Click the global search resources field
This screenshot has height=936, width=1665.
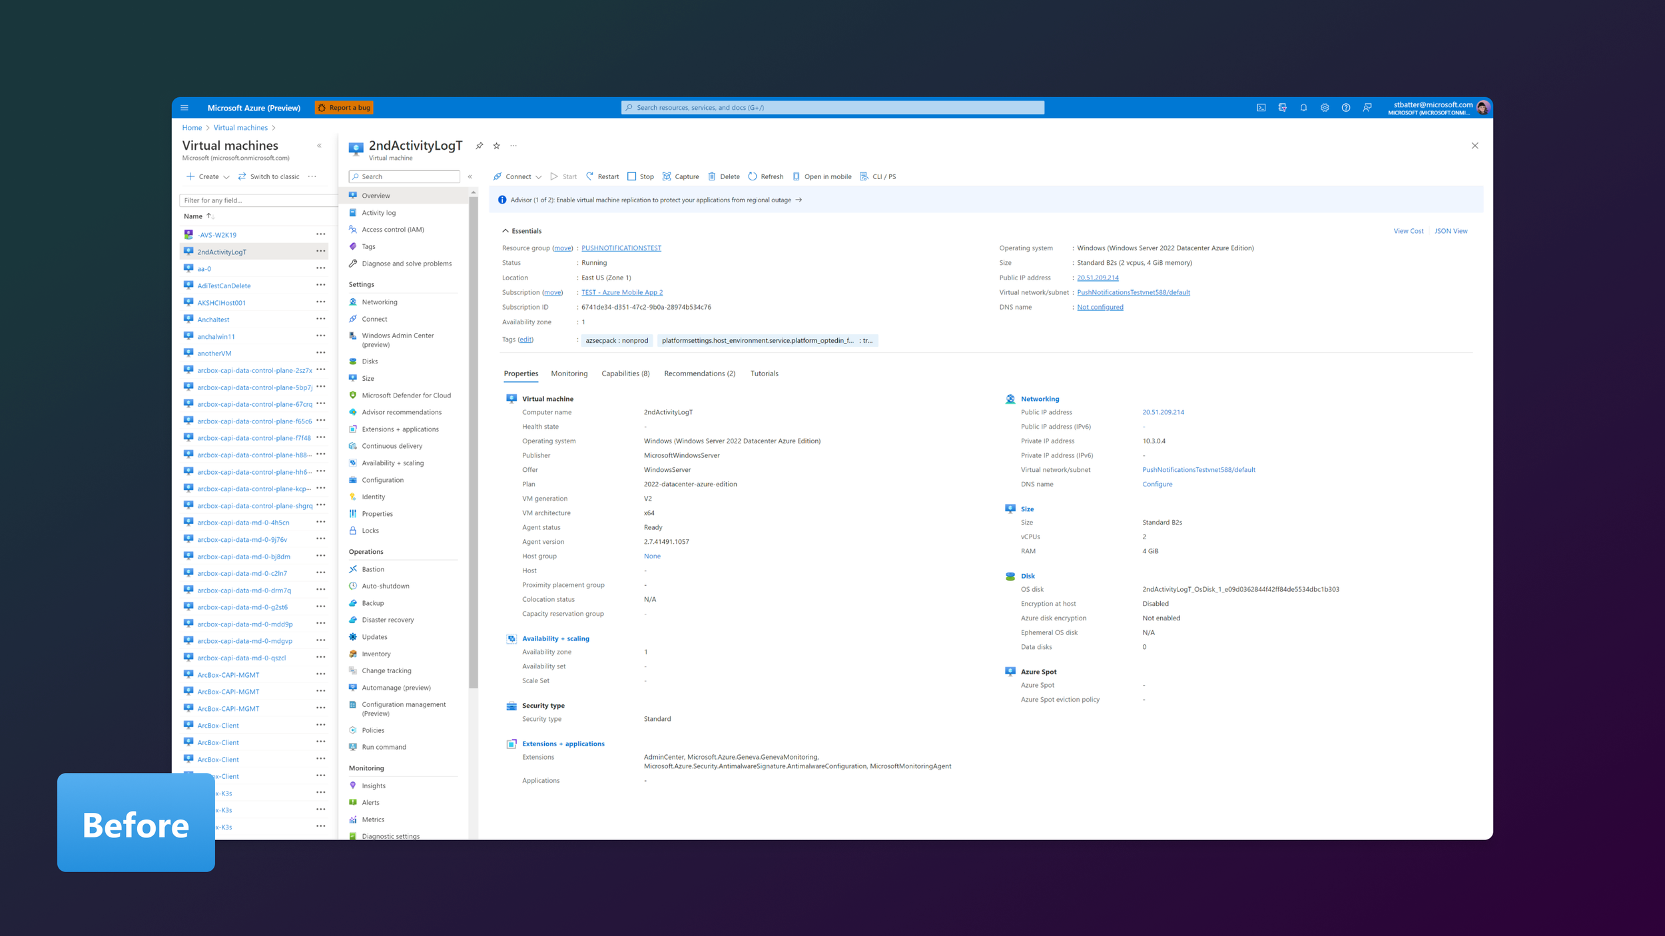832,108
